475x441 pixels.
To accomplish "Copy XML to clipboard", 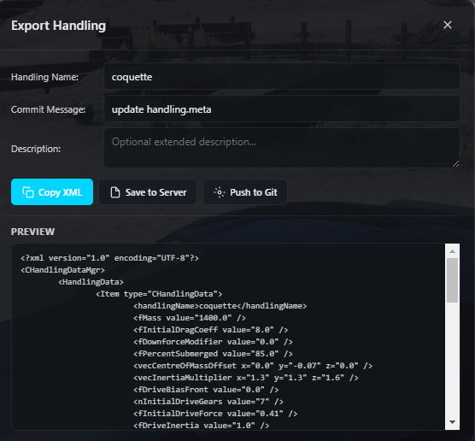I will 52,192.
